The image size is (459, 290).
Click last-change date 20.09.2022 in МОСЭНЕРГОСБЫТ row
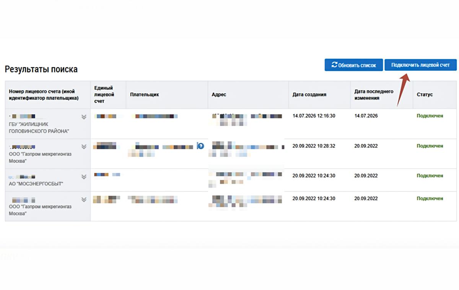366,176
